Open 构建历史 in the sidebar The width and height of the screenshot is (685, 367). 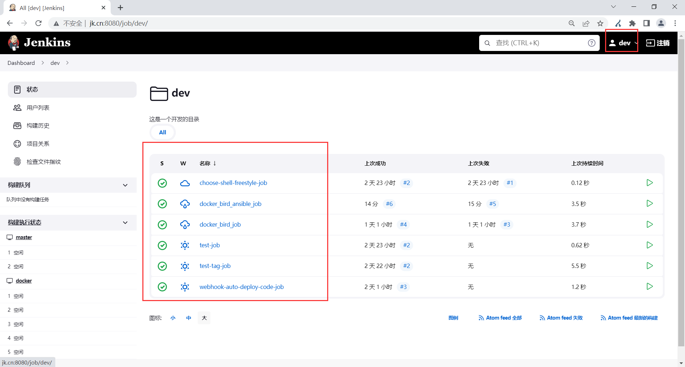pyautogui.click(x=72, y=126)
